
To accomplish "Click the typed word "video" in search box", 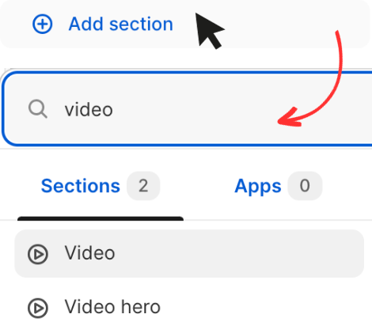I will pos(89,109).
